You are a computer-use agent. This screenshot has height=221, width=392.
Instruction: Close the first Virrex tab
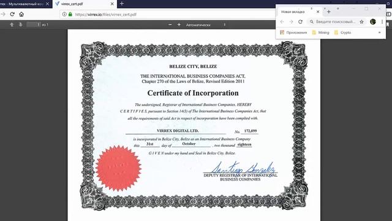(x=48, y=4)
